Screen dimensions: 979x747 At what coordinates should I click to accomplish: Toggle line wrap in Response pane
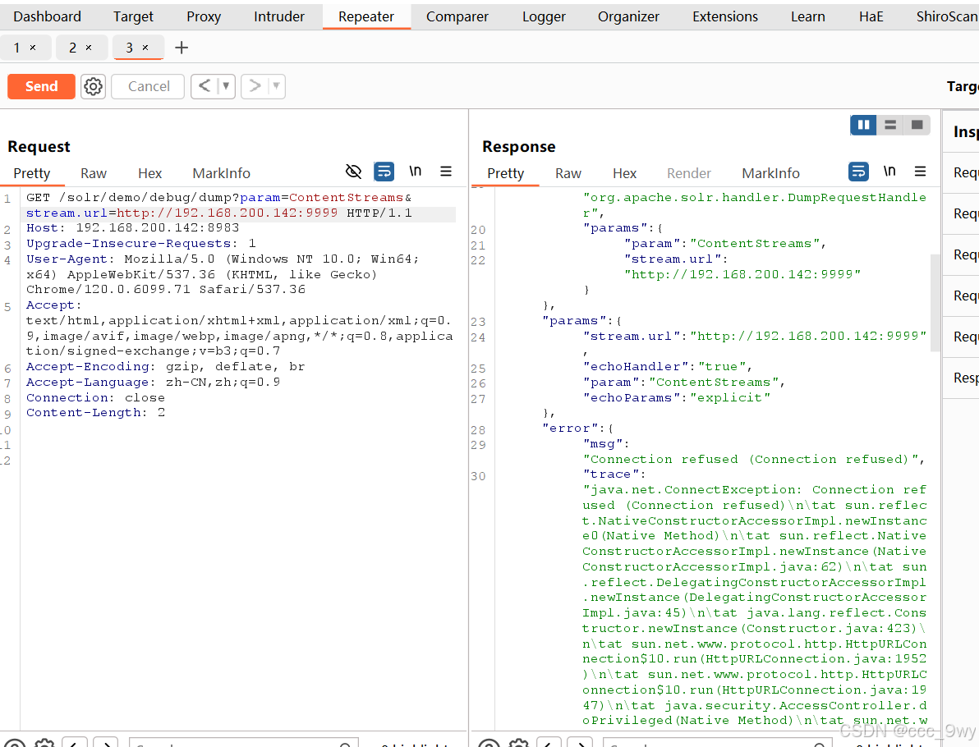(858, 171)
